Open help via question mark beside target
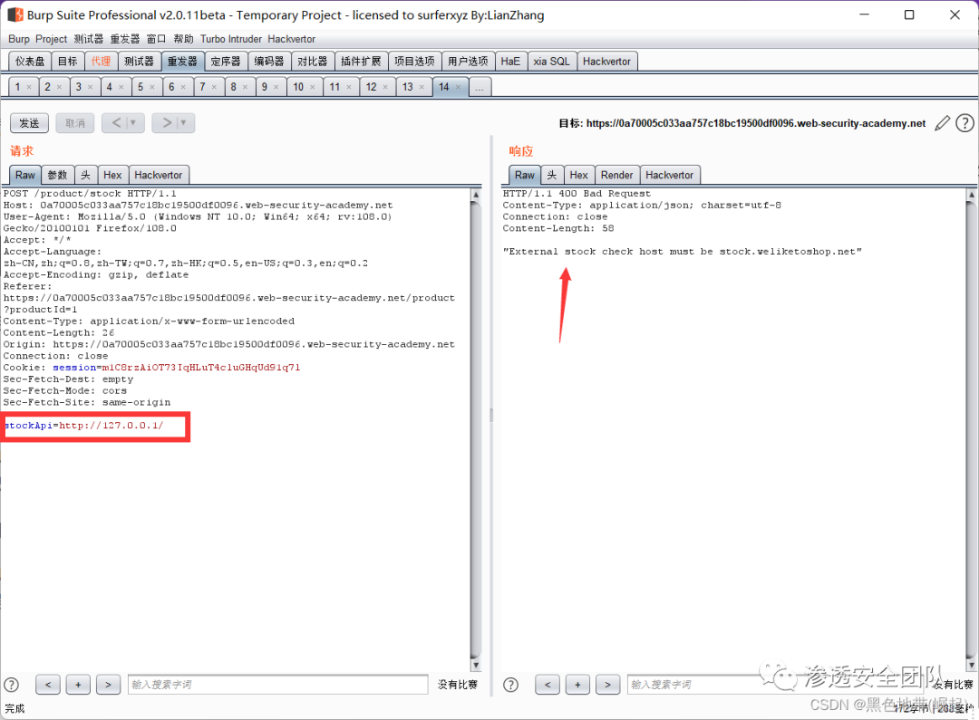This screenshot has width=979, height=720. click(964, 123)
